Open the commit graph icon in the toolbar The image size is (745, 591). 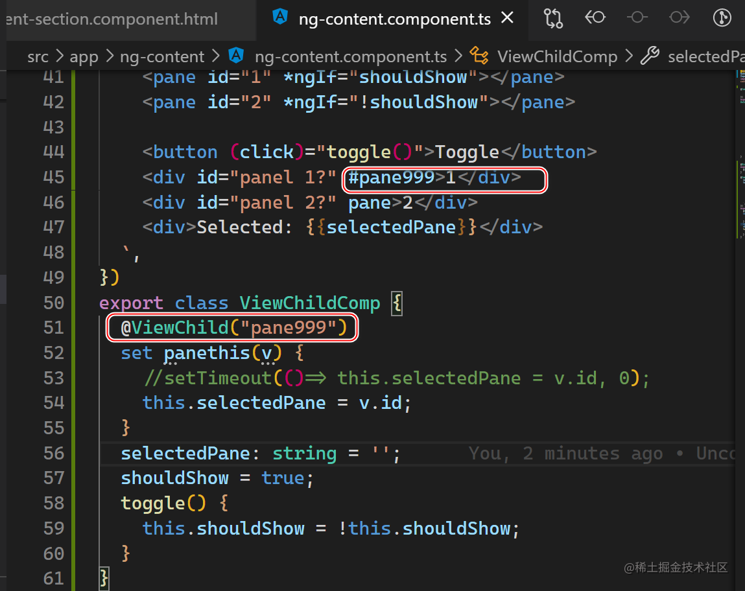point(722,18)
